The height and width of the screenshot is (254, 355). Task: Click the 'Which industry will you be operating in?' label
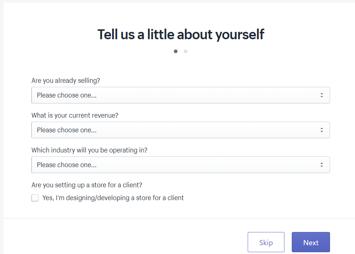(x=89, y=150)
